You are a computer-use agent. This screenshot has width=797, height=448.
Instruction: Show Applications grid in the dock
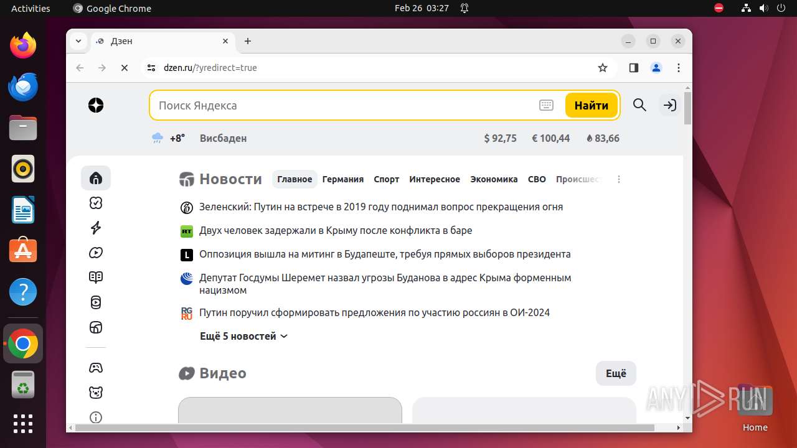point(23,423)
